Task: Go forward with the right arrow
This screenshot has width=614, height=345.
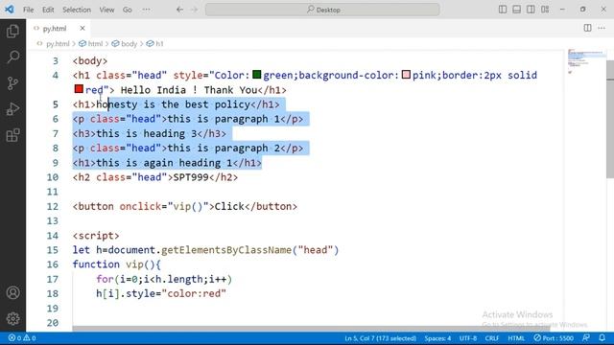Action: coord(194,10)
